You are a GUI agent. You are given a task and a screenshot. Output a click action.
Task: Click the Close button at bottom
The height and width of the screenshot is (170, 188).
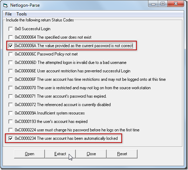pos(91,154)
